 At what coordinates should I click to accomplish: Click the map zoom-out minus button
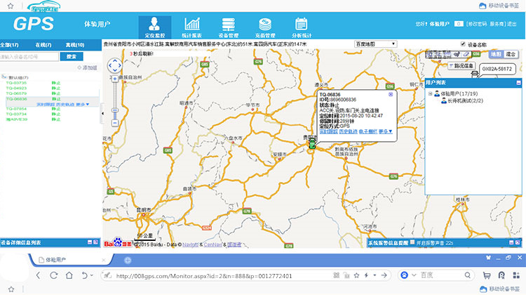point(115,123)
